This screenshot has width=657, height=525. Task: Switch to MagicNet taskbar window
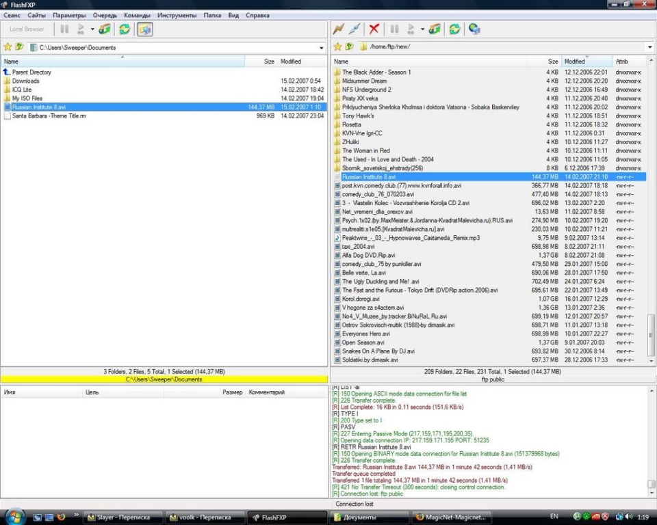[x=452, y=517]
